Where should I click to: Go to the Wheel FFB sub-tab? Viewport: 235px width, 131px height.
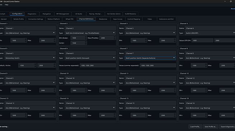(x=69, y=19)
